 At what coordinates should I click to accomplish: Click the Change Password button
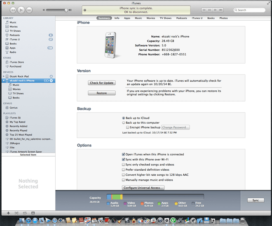[x=176, y=127]
